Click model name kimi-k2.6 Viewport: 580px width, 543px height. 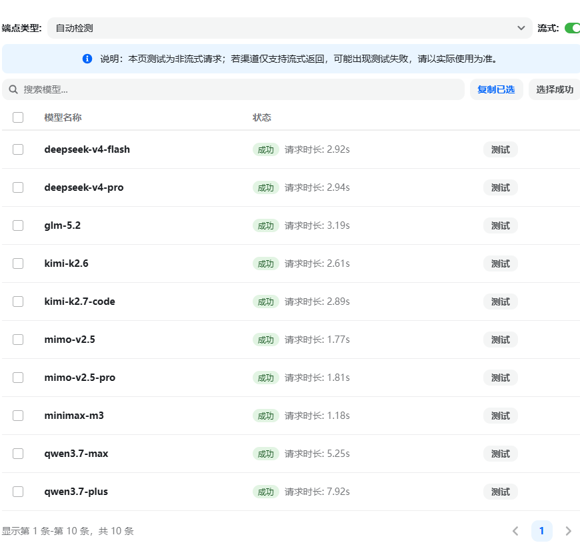click(x=66, y=263)
